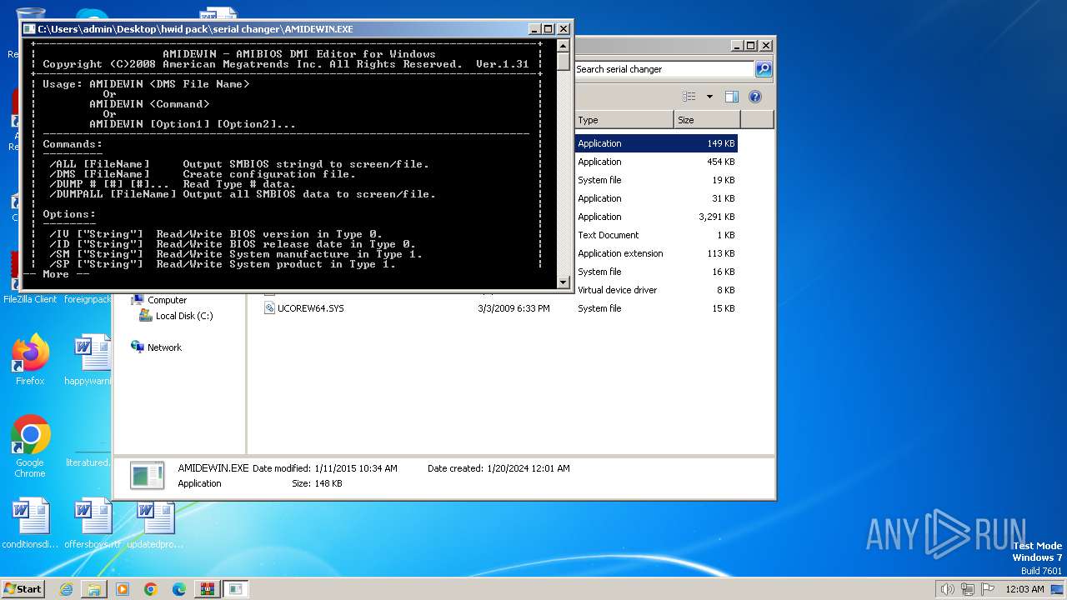Launch Internet Explorer from taskbar
Viewport: 1067px width, 600px height.
66,589
